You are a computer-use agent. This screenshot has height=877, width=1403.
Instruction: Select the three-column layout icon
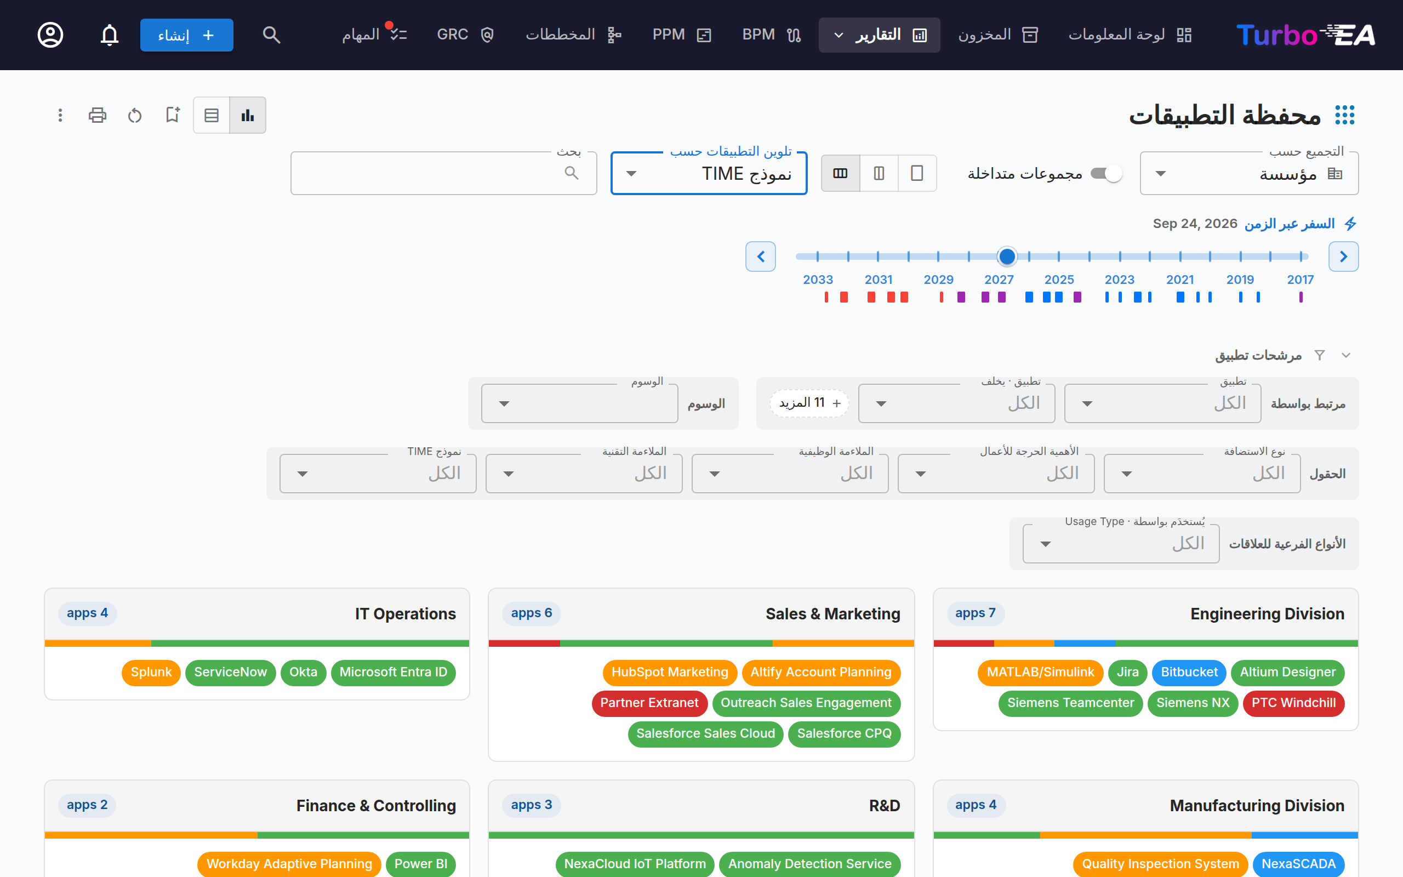tap(841, 173)
